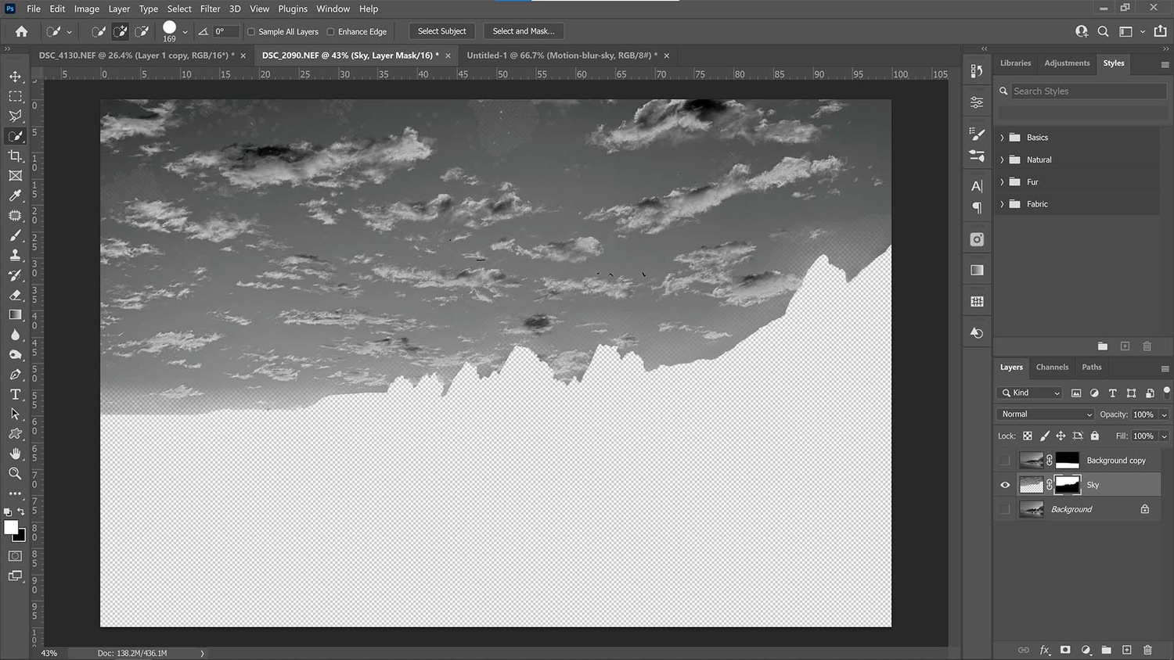Image resolution: width=1174 pixels, height=660 pixels.
Task: Toggle Quick Mask mode
Action: point(15,556)
